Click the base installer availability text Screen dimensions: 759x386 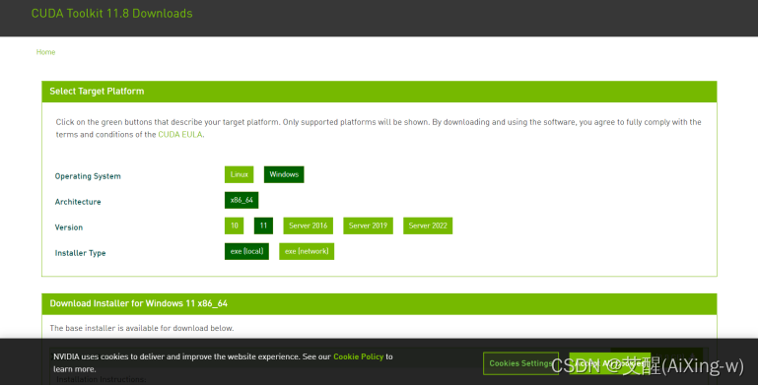click(142, 328)
